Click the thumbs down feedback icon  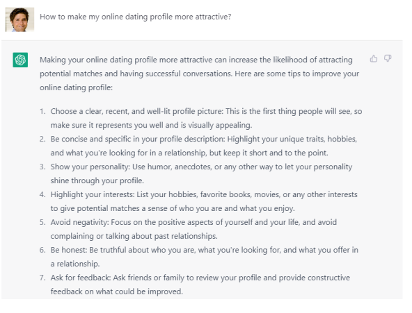point(388,58)
